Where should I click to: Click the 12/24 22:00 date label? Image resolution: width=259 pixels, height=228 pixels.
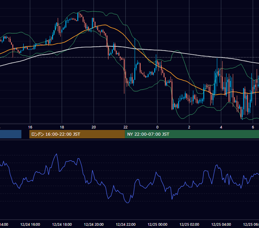pyautogui.click(x=126, y=224)
